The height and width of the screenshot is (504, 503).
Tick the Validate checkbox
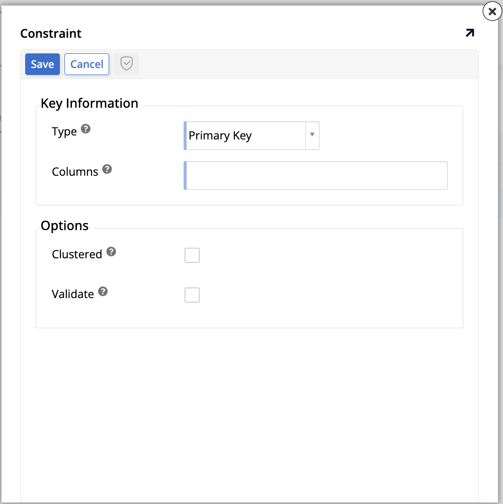click(x=192, y=295)
